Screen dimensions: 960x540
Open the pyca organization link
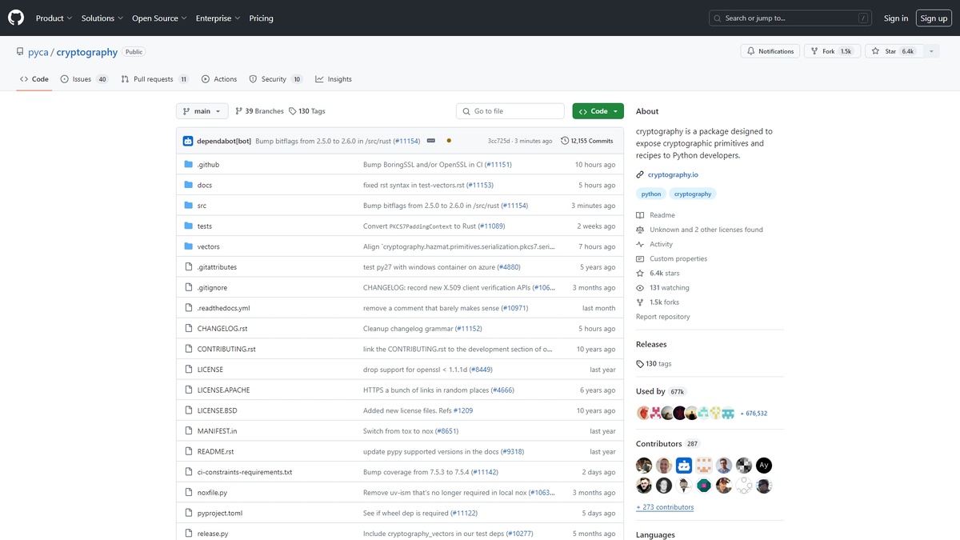[x=38, y=52]
